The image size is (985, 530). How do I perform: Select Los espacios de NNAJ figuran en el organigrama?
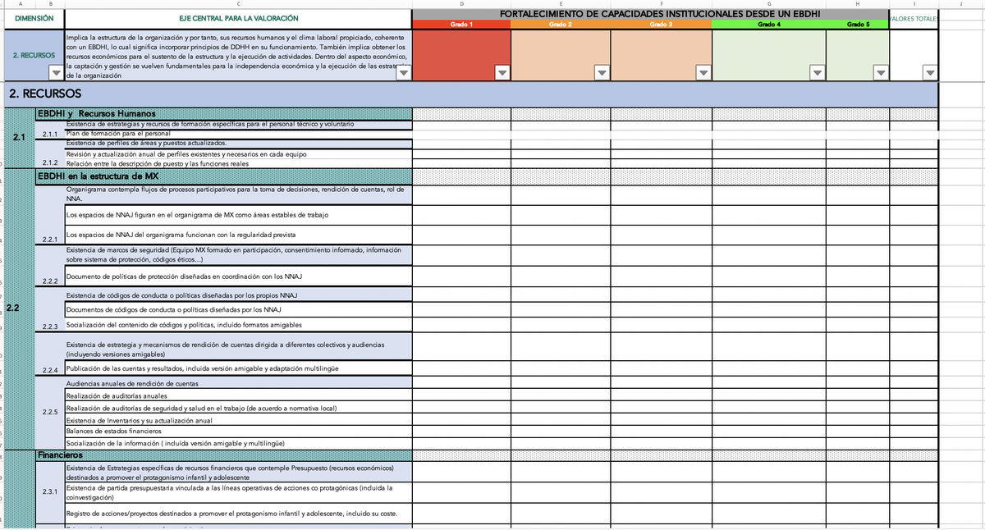[x=238, y=215]
